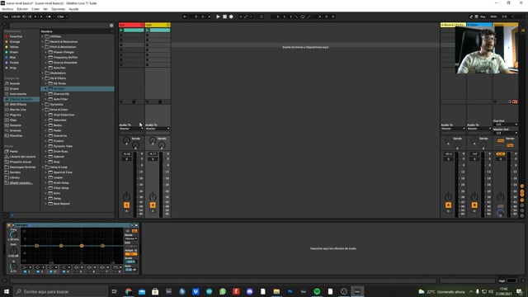Click the Favorites red color collection
This screenshot has height=297, width=528.
[16, 36]
